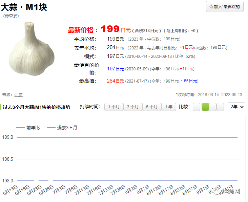This screenshot has height=202, width=248.
Task: Click the 收购时间 date range text
Action: tap(209, 95)
